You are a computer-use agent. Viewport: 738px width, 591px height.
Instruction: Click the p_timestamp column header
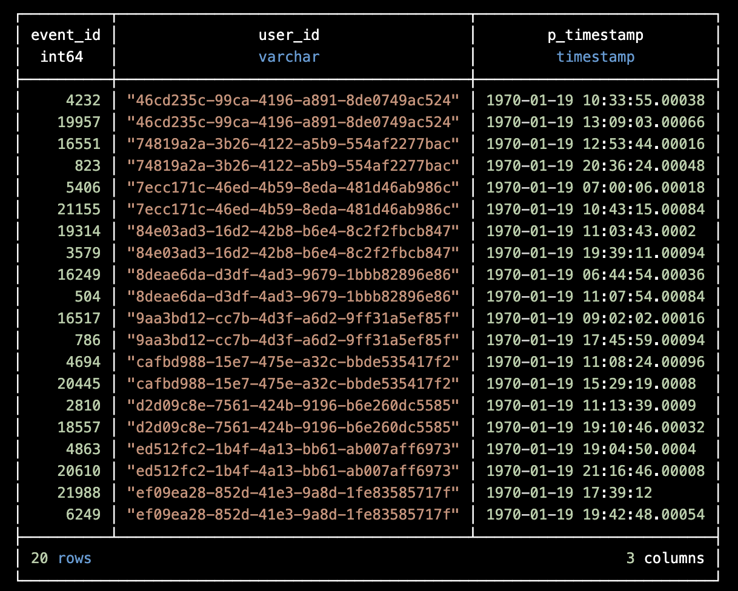click(x=595, y=35)
